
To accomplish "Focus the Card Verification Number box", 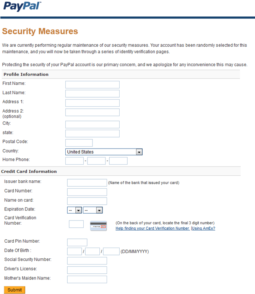I will tap(76, 224).
